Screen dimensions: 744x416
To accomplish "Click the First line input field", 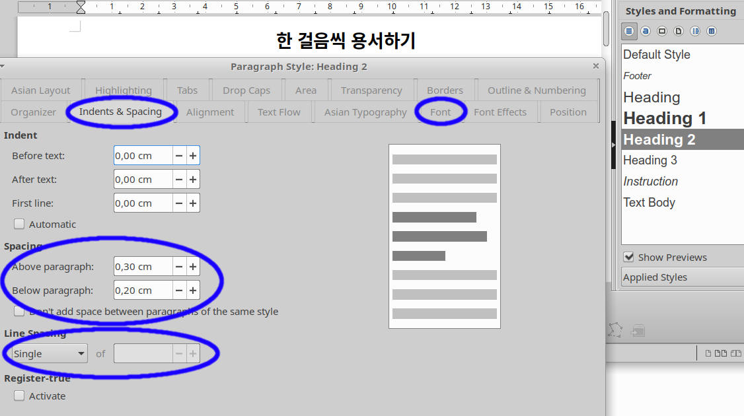I will point(143,203).
